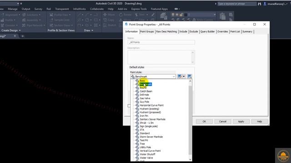
Task: Select Sanitary Sewer Manhole point style
Action: point(153,120)
